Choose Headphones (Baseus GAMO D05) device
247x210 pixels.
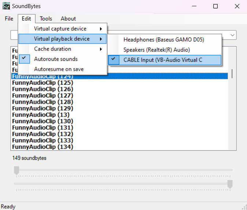163,40
